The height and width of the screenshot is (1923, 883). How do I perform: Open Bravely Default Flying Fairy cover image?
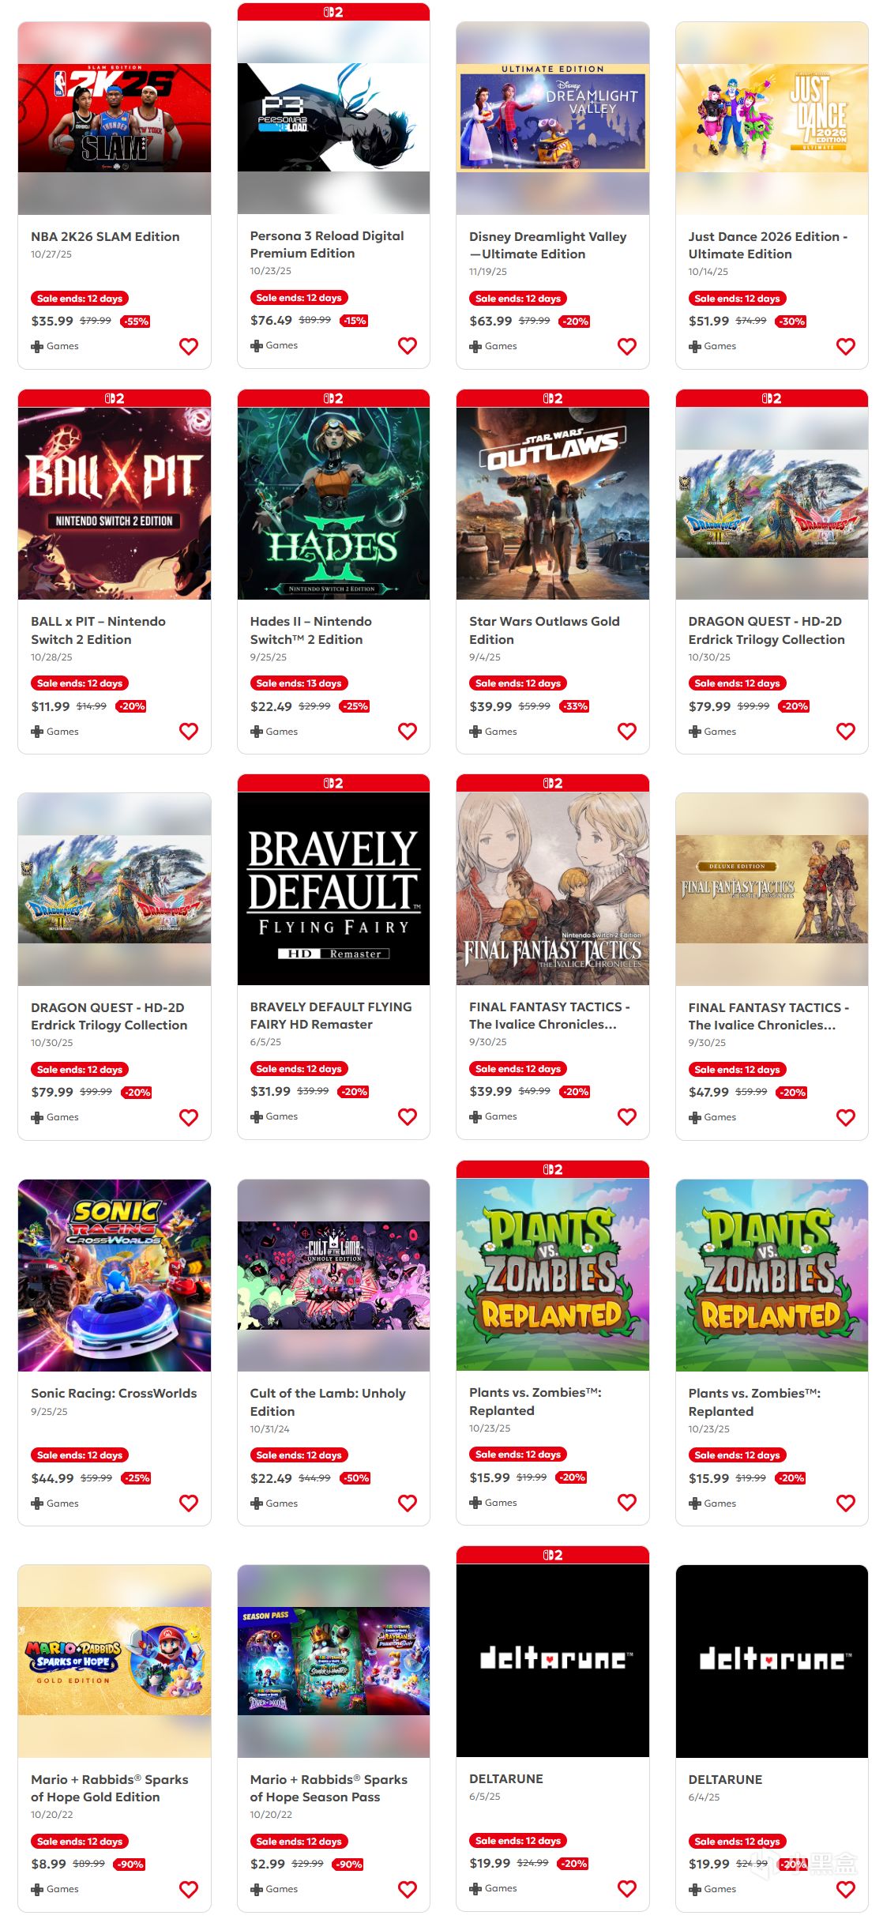coord(333,889)
